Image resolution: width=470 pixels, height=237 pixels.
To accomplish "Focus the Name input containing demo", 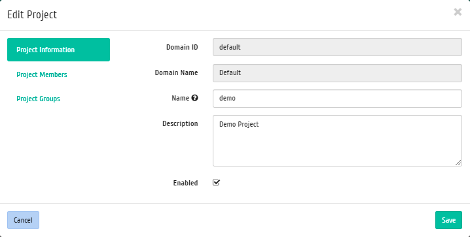I will click(337, 99).
